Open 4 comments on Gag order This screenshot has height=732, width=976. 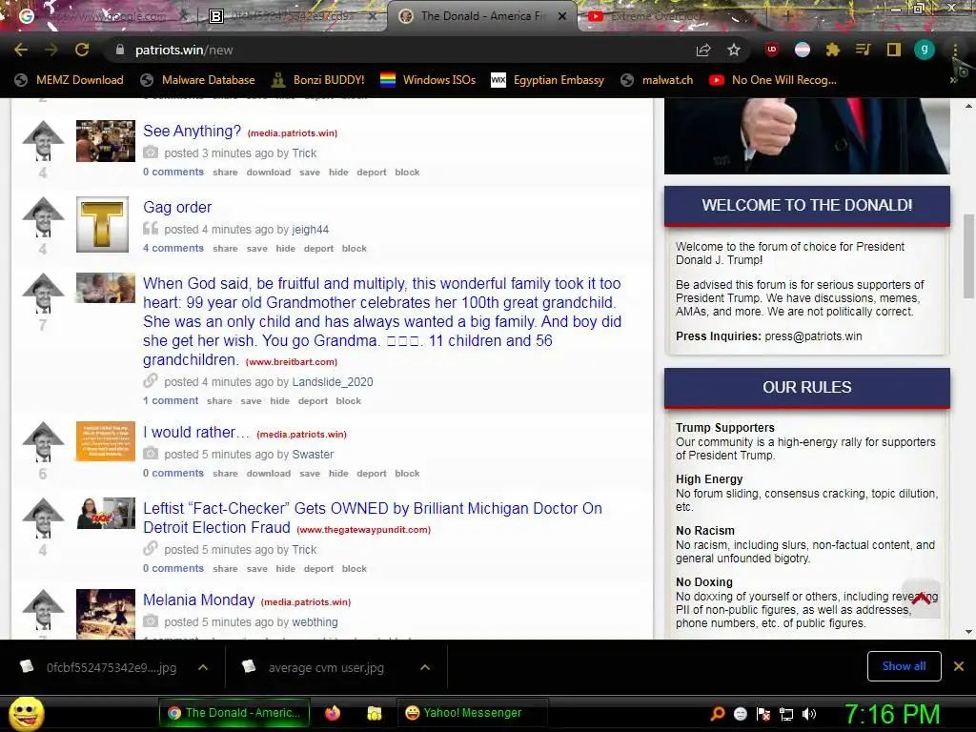pos(173,248)
